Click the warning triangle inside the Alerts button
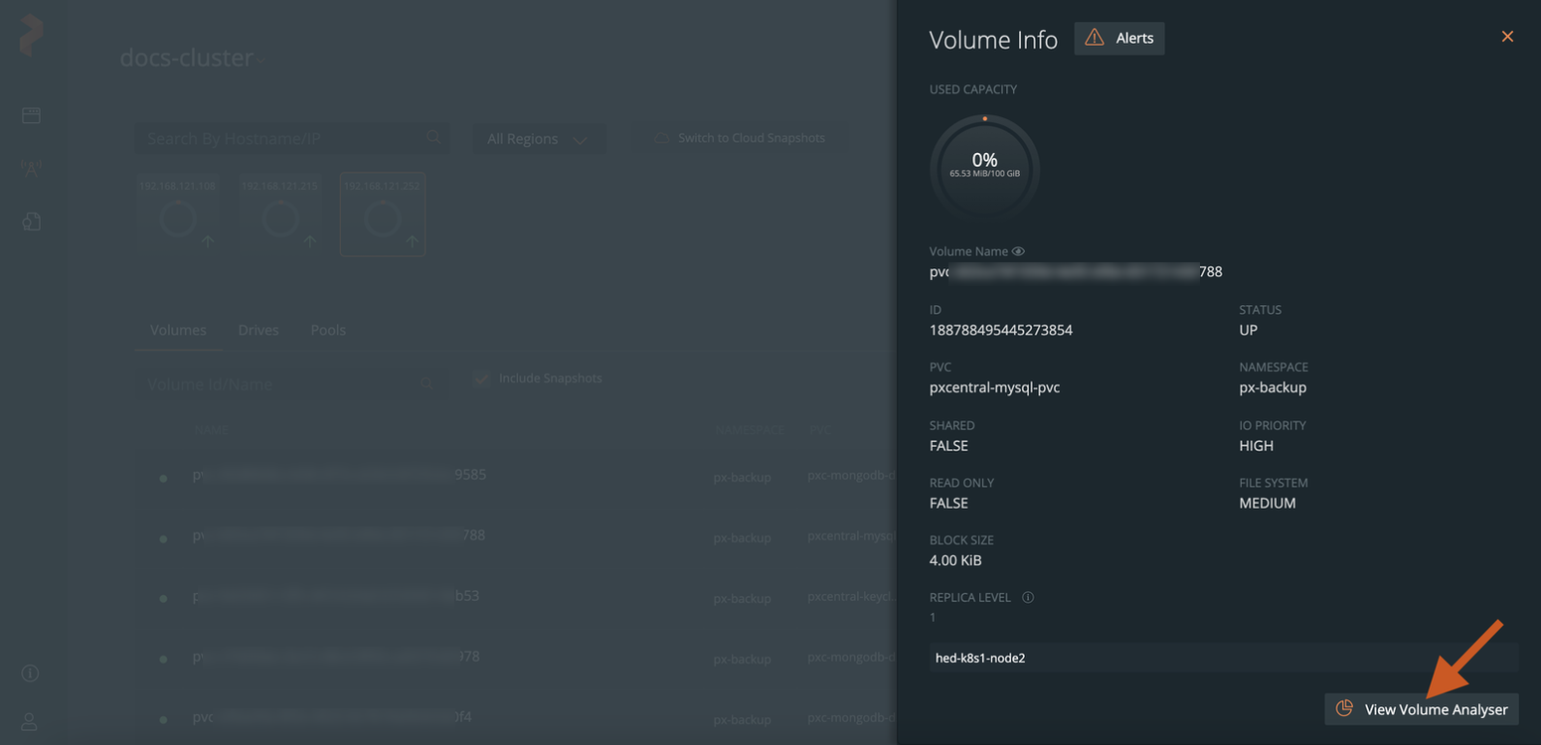 click(1094, 37)
